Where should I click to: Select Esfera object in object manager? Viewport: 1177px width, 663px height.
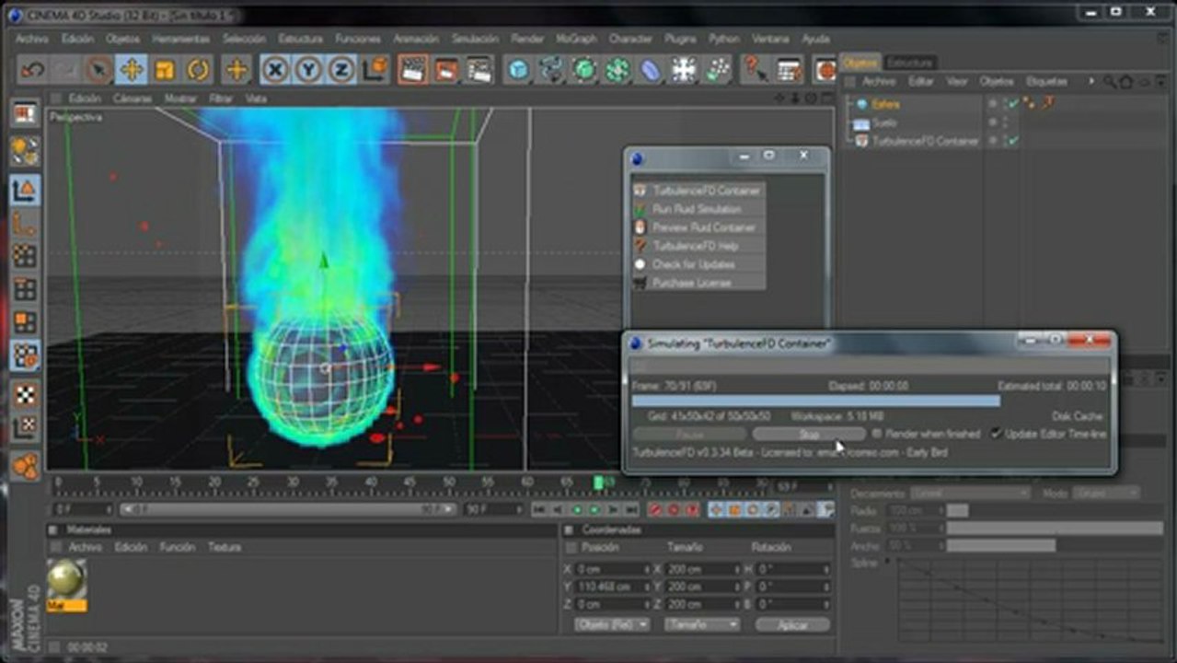(886, 104)
